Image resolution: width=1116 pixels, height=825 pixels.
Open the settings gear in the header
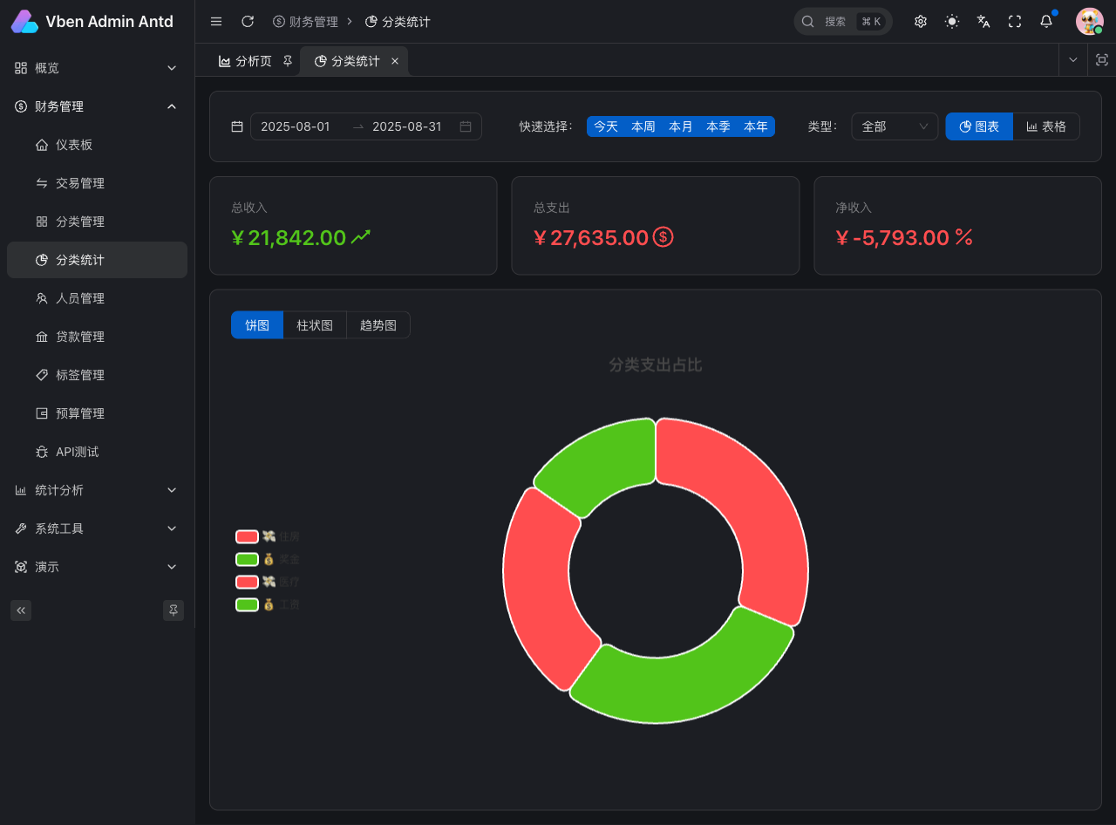pos(921,22)
